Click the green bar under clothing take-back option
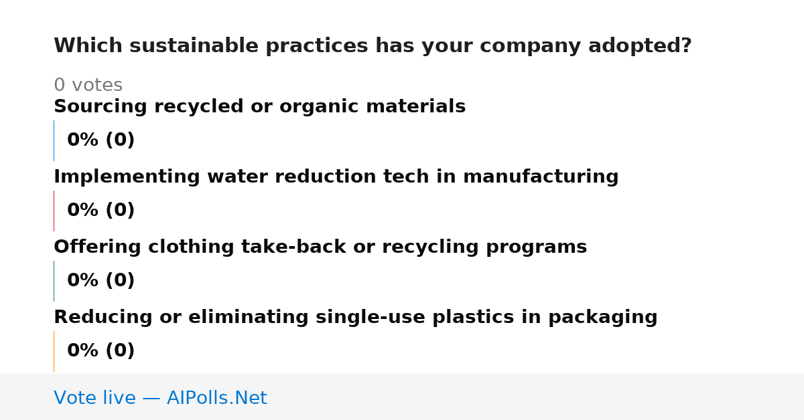This screenshot has width=804, height=420. click(x=54, y=281)
